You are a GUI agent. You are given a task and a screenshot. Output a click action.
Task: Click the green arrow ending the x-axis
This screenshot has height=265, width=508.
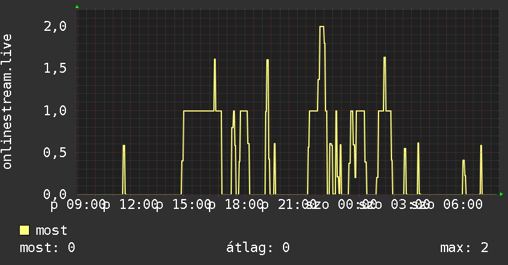click(501, 194)
